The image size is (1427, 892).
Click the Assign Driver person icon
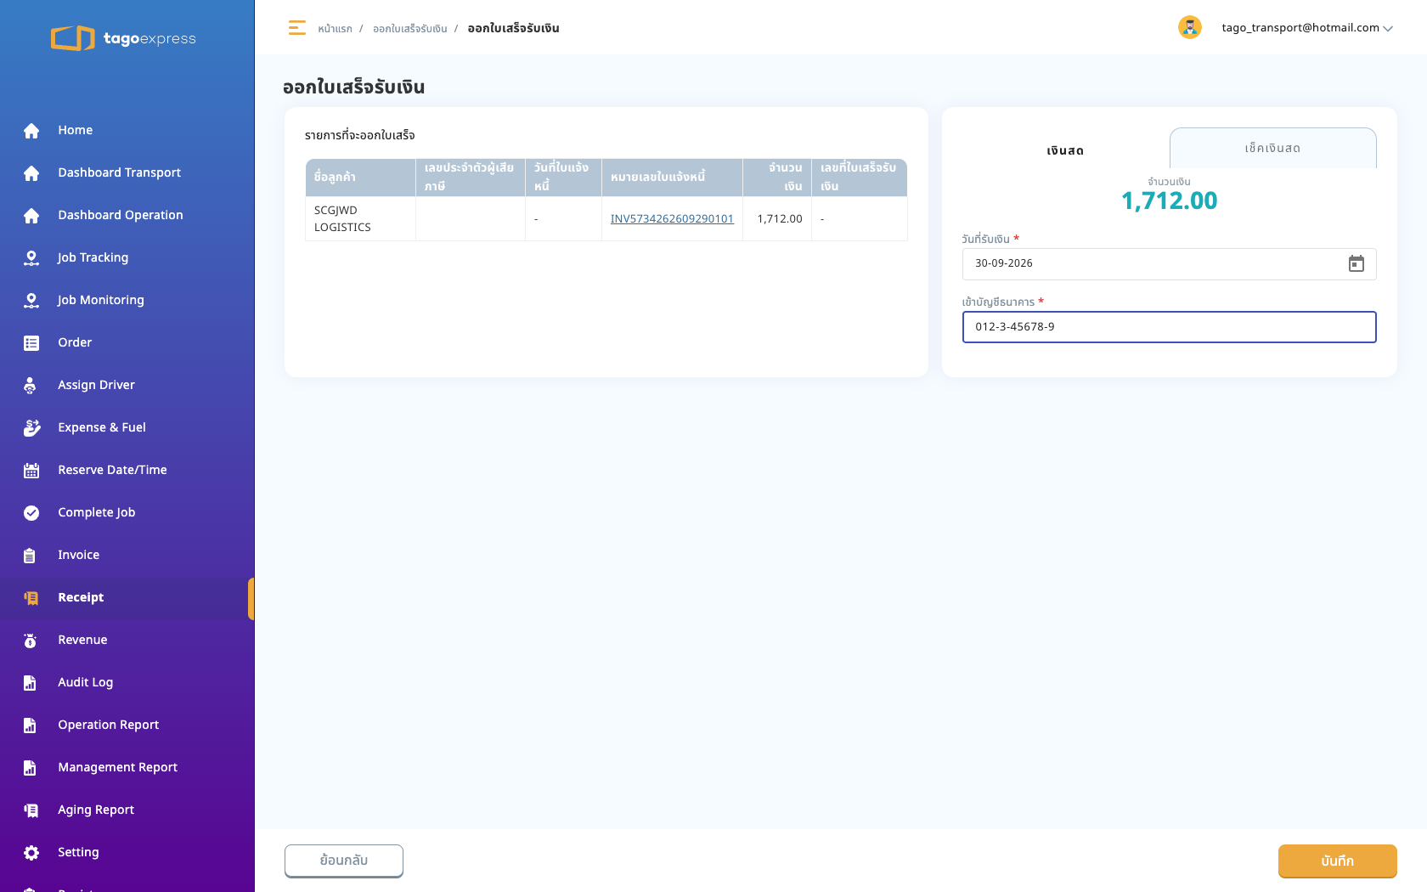click(31, 386)
